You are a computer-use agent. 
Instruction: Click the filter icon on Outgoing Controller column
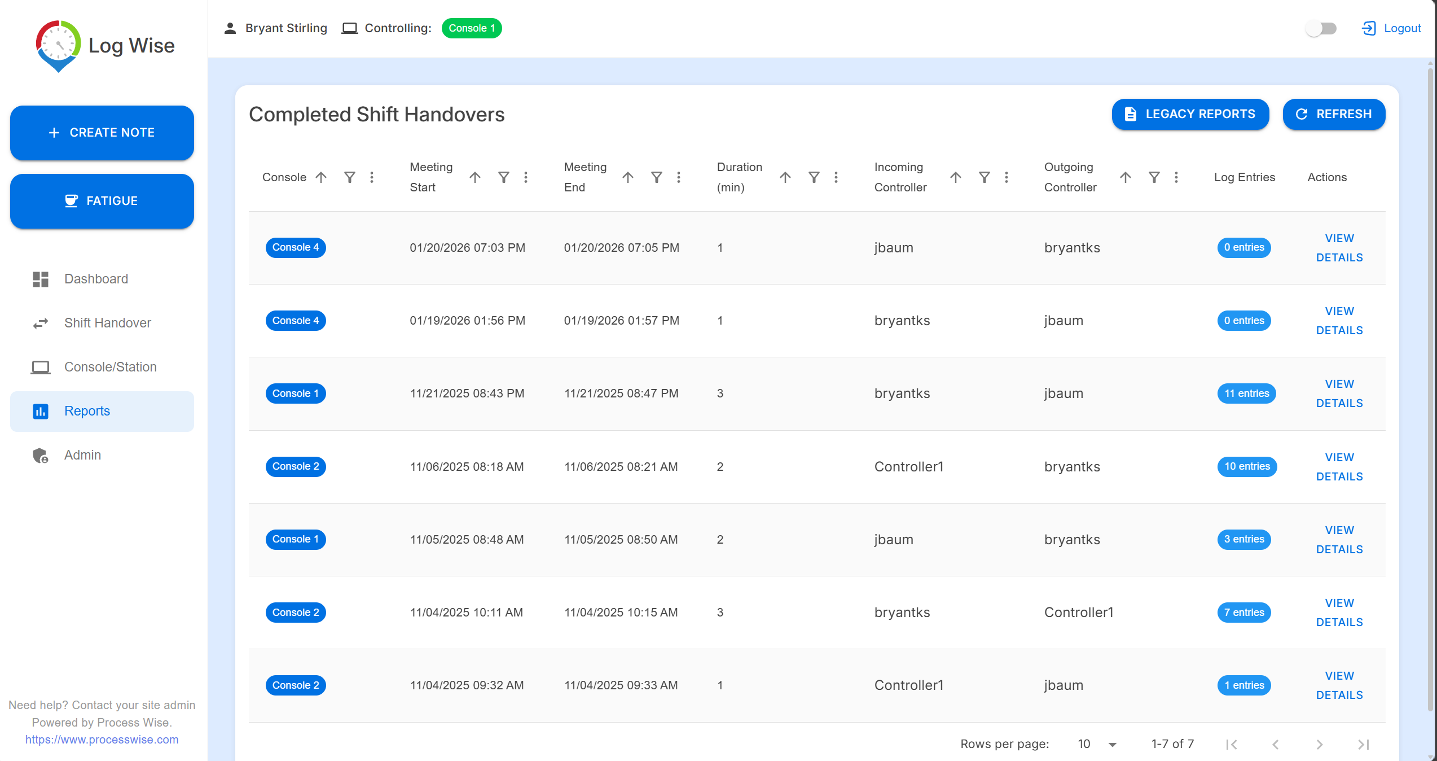coord(1154,177)
